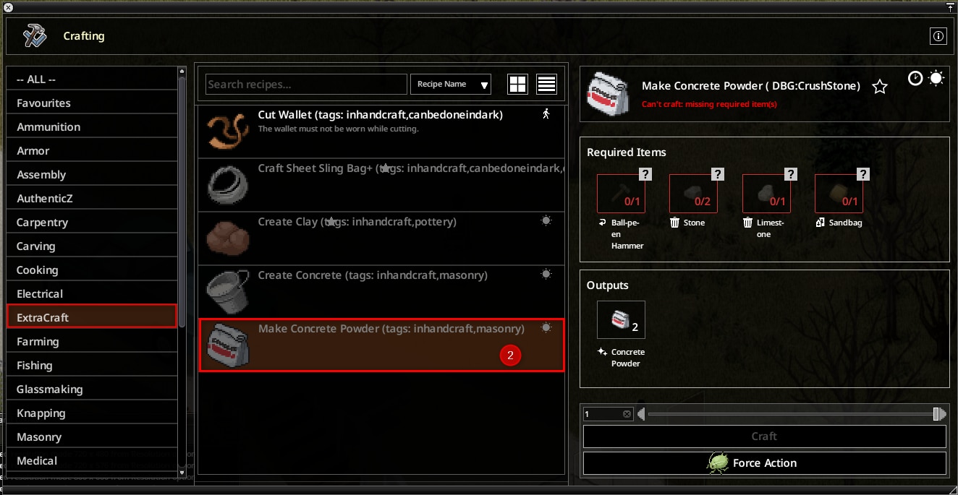Toggle favourite star on Create Clay recipe
The image size is (958, 495).
331,222
